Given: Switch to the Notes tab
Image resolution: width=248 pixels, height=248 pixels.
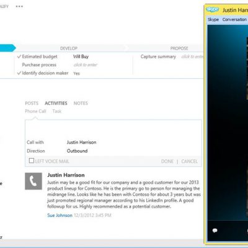Looking at the screenshot, I should [81, 103].
